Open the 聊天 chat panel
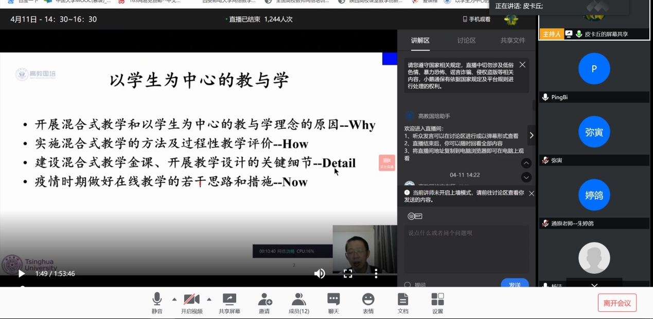 [x=333, y=303]
